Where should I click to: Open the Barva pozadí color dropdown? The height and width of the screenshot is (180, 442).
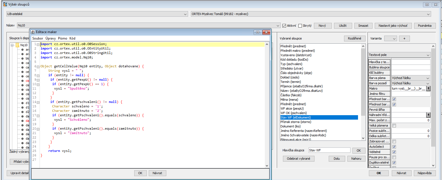[x=410, y=83]
